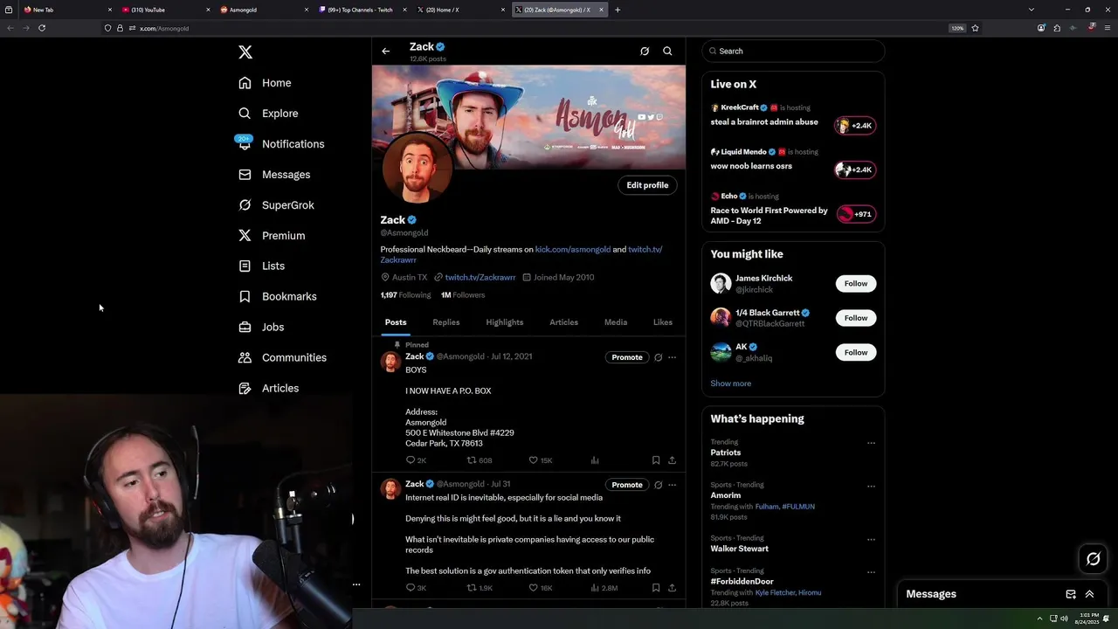Select the Posts tab
This screenshot has height=629, width=1118.
396,322
